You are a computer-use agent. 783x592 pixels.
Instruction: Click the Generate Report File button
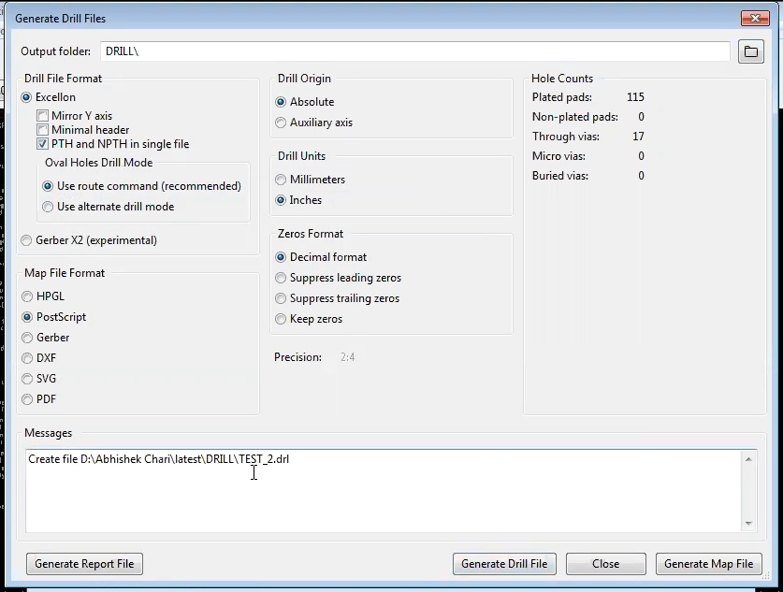click(x=84, y=564)
